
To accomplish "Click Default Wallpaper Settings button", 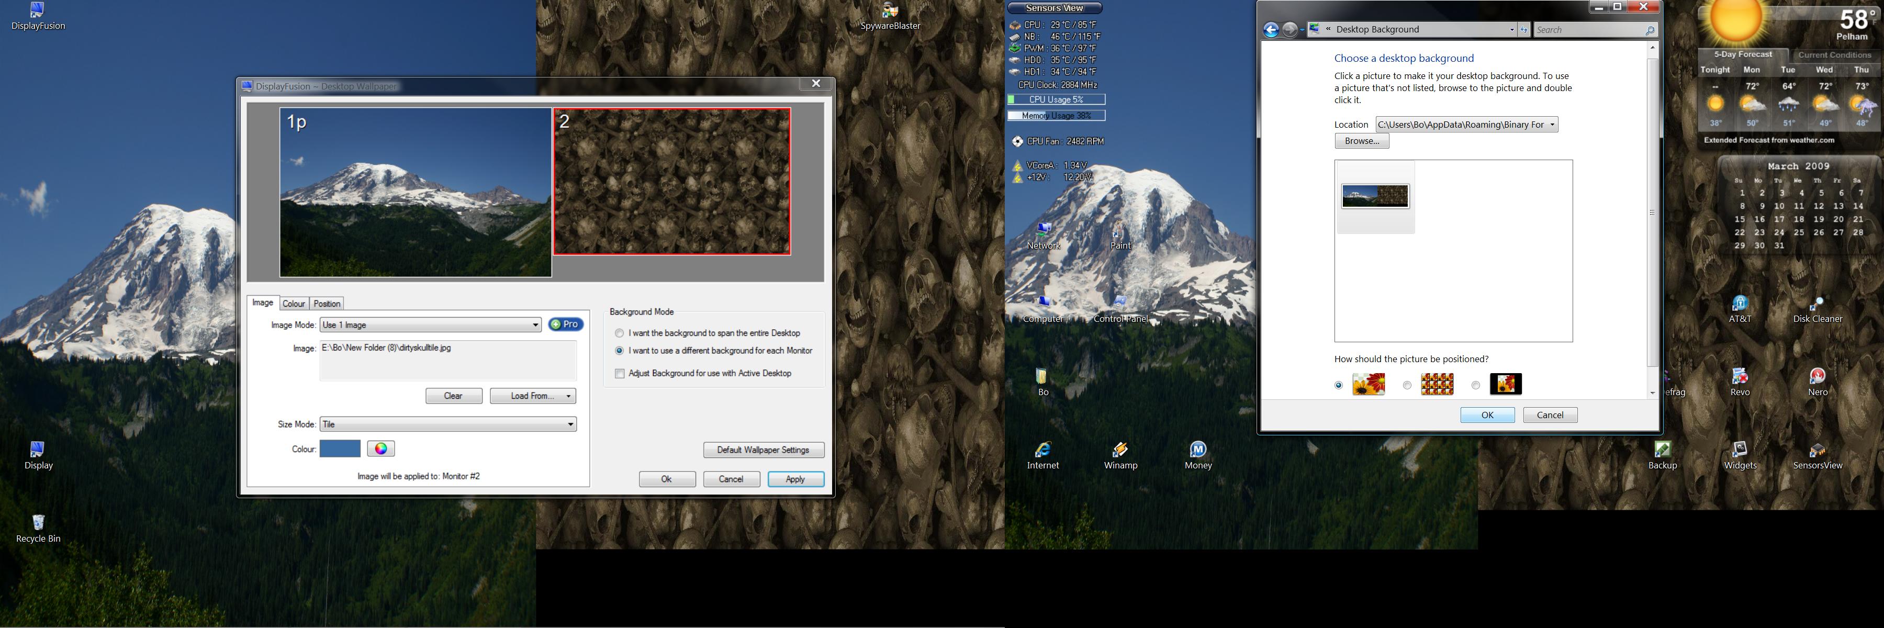I will coord(763,451).
